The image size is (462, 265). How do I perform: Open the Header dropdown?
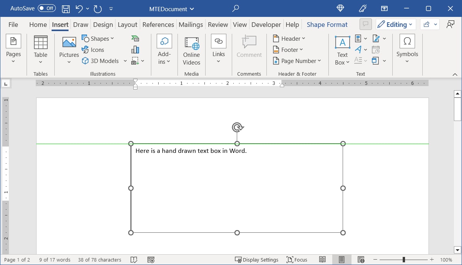pos(288,38)
